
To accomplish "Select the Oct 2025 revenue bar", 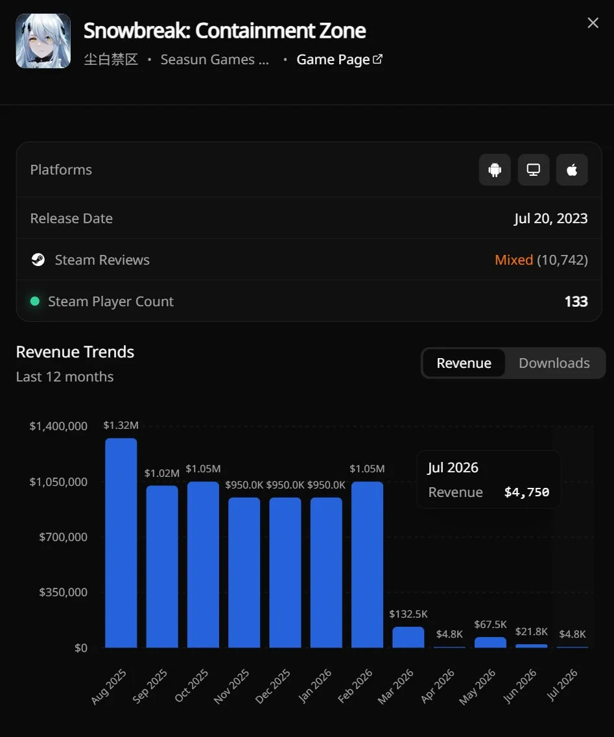I will coord(203,564).
